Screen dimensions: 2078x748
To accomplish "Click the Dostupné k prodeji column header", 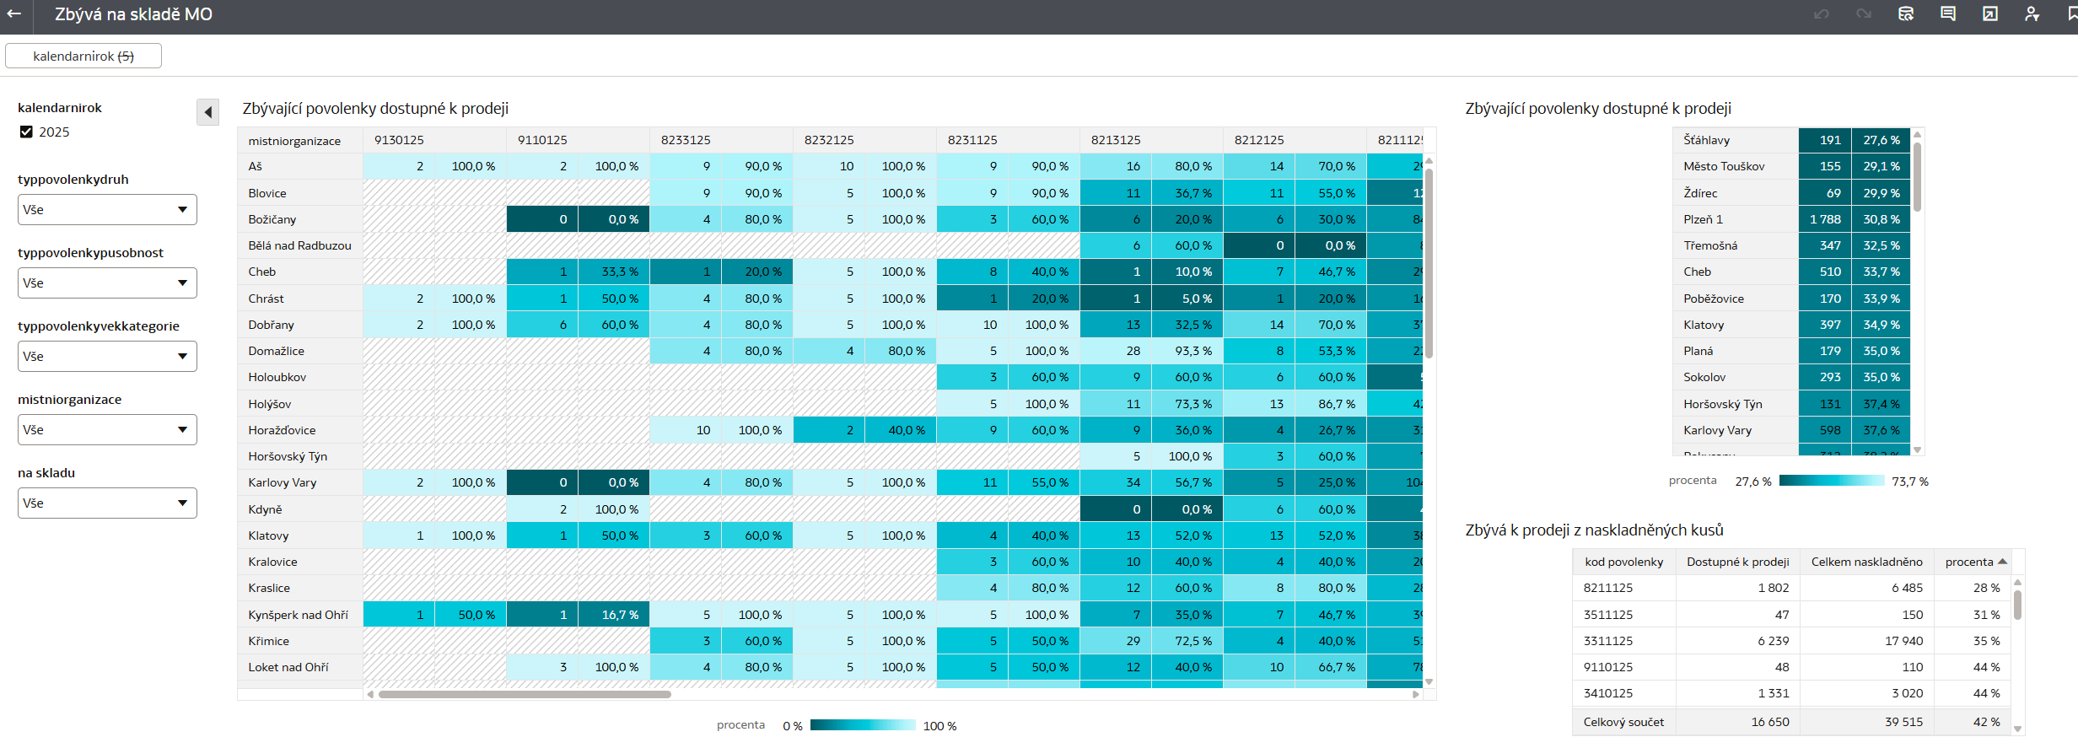I will 1737,562.
